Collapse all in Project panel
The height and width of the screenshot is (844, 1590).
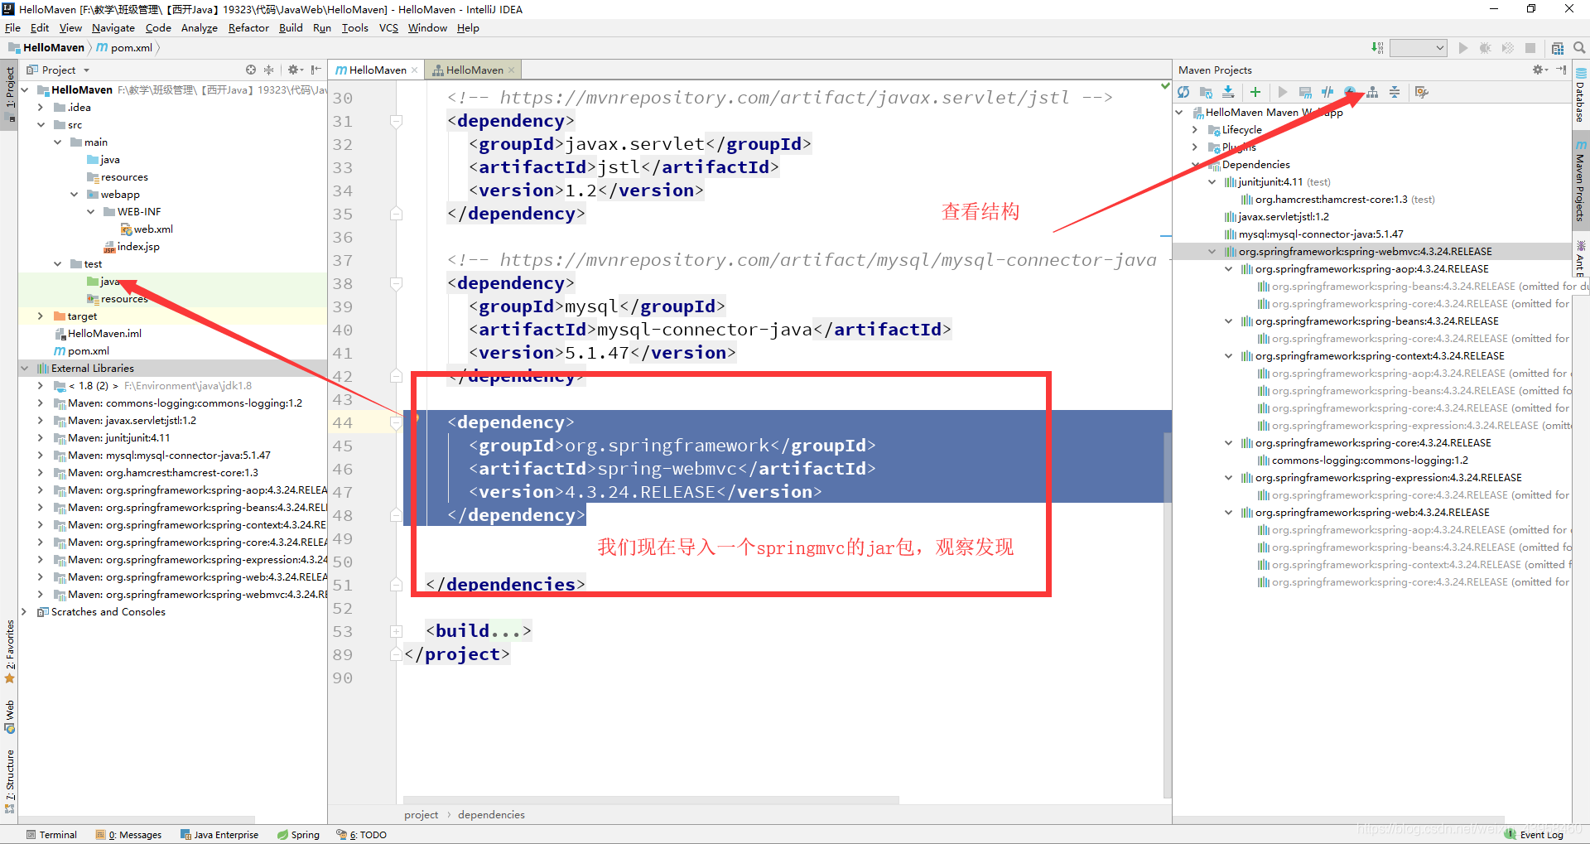[x=268, y=70]
